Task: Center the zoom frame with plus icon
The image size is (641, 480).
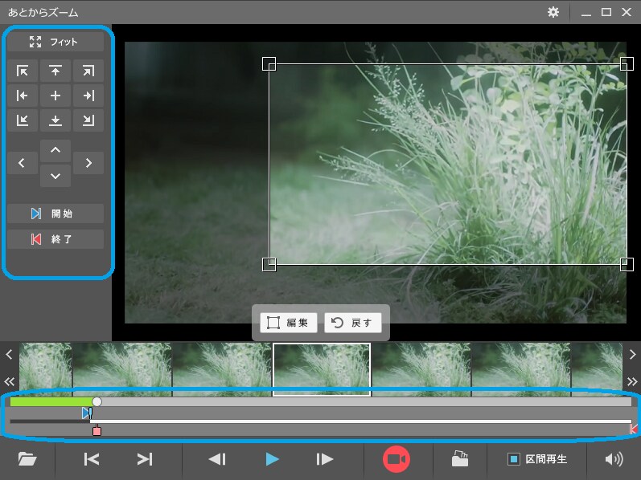Action: (55, 96)
